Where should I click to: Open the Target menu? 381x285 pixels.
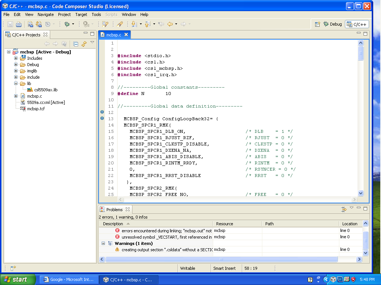[81, 14]
